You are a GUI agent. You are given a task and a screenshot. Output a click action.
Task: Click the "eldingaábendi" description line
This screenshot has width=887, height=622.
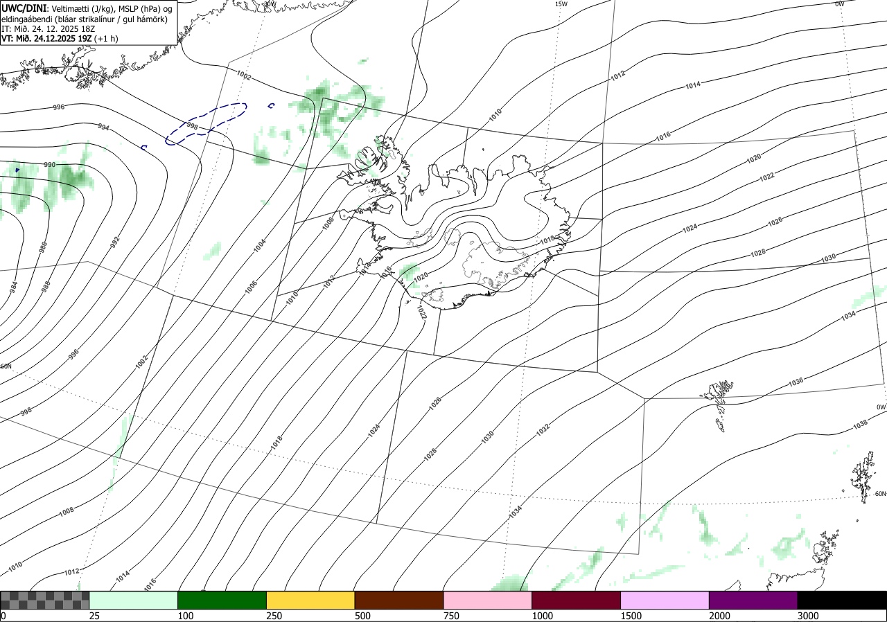84,19
